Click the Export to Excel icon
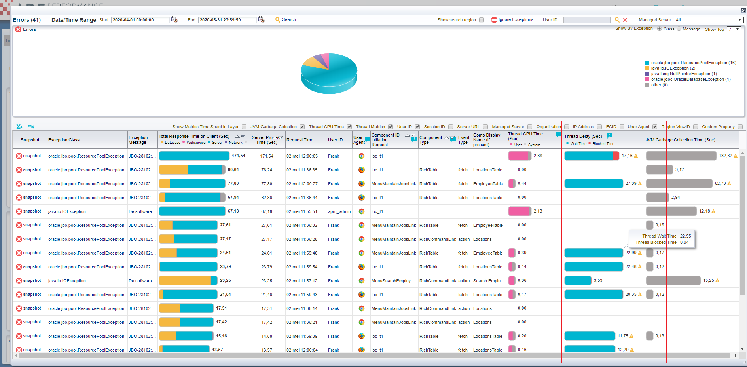This screenshot has width=747, height=367. [19, 127]
